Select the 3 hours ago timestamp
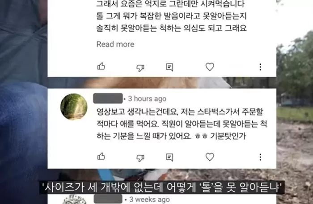Image resolution: width=313 pixels, height=204 pixels. 147,99
